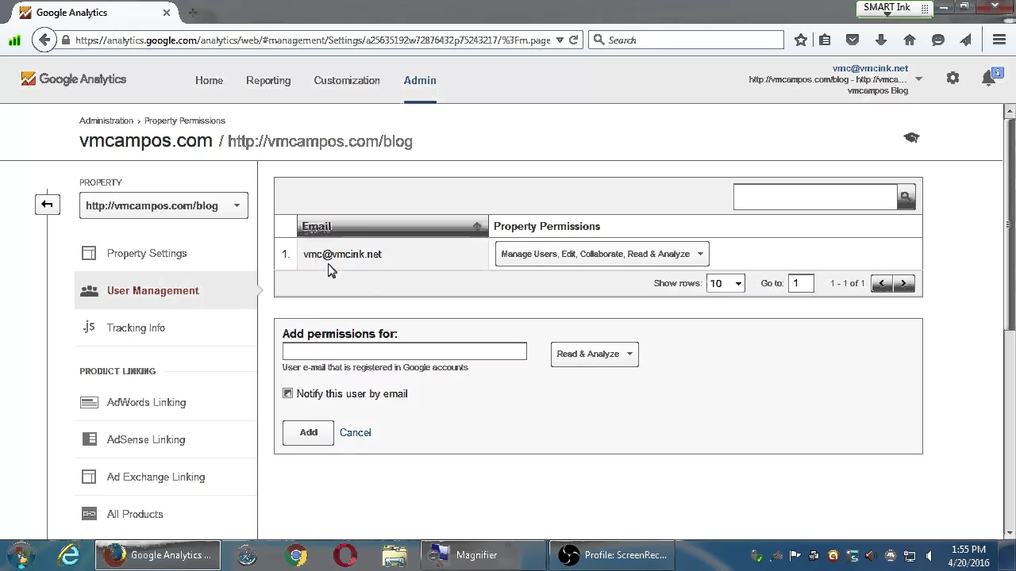Click the green signal bars icon

14,40
